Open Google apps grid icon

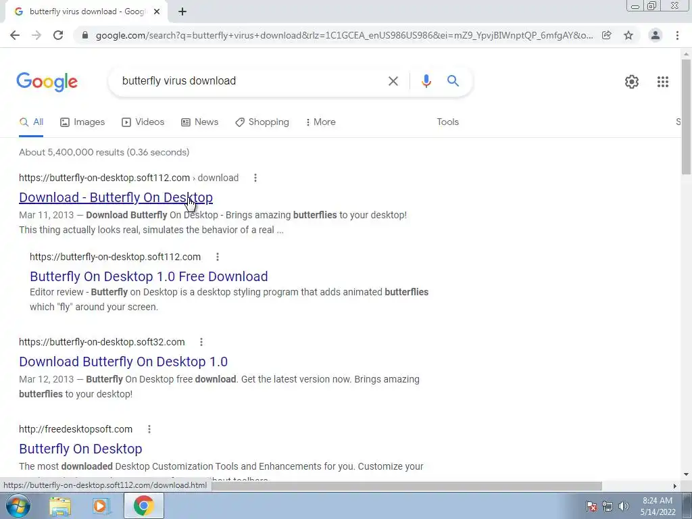pos(662,82)
